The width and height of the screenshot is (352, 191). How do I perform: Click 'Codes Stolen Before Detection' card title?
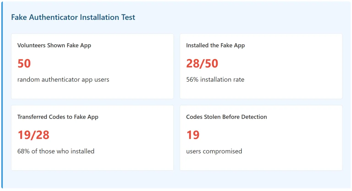pyautogui.click(x=226, y=117)
